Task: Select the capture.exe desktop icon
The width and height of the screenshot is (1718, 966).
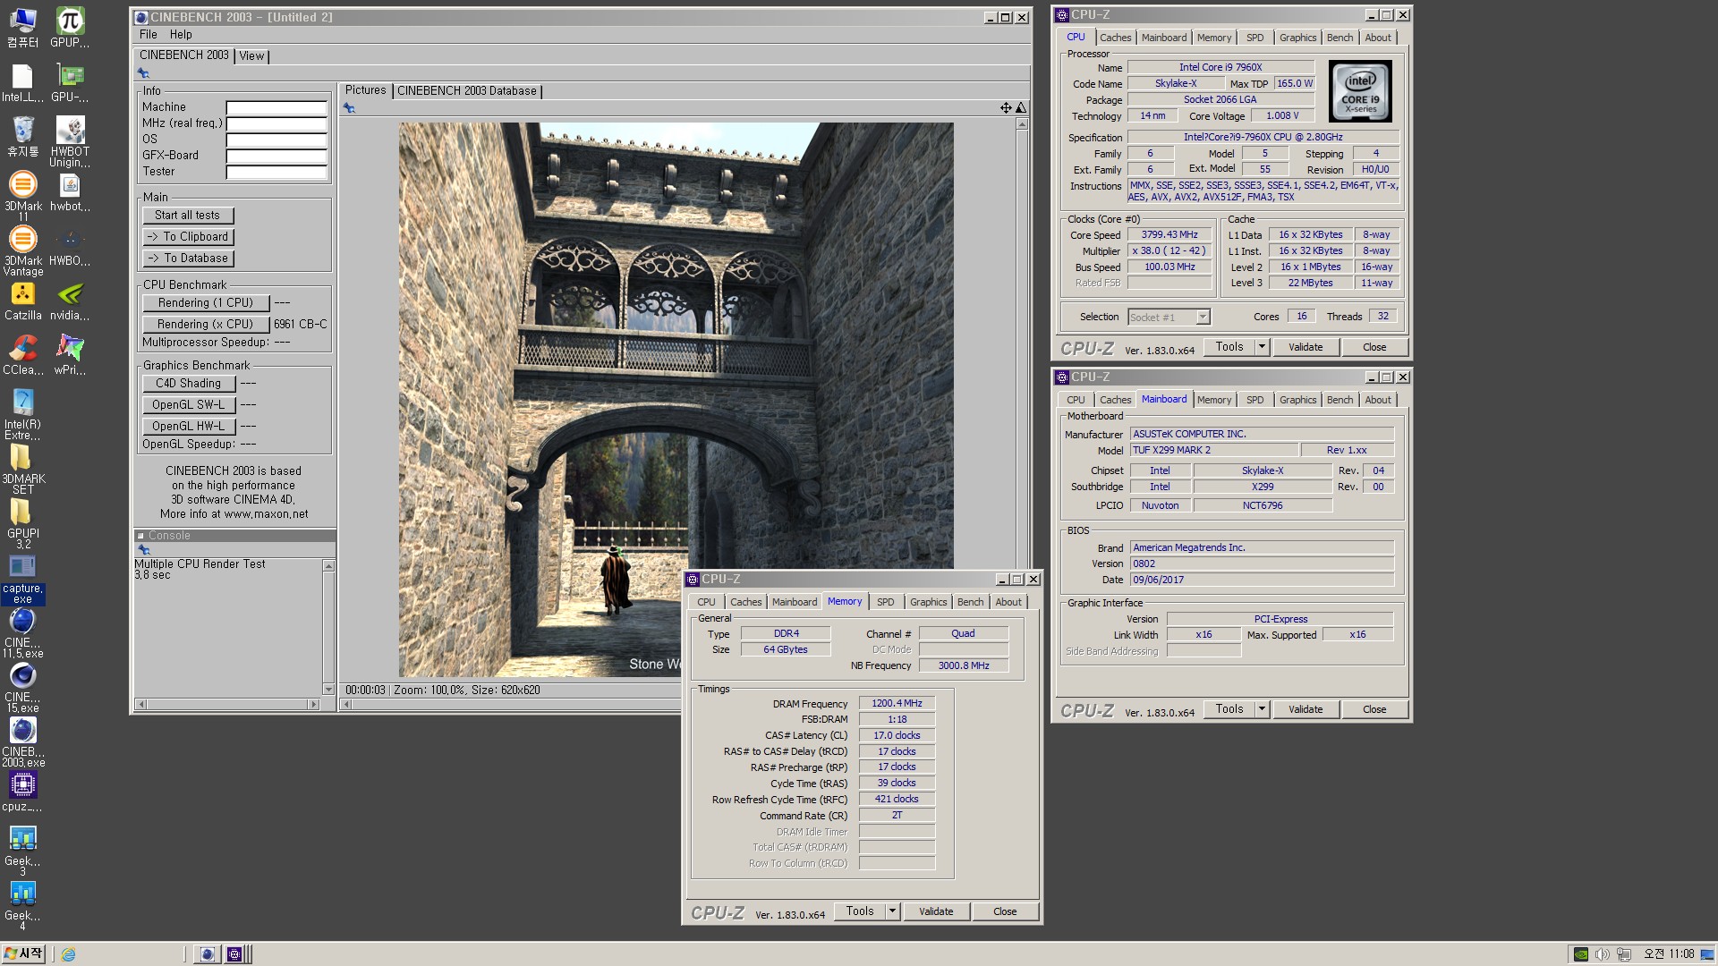Action: pyautogui.click(x=22, y=579)
